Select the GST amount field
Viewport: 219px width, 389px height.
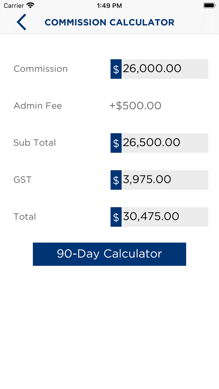coord(165,180)
